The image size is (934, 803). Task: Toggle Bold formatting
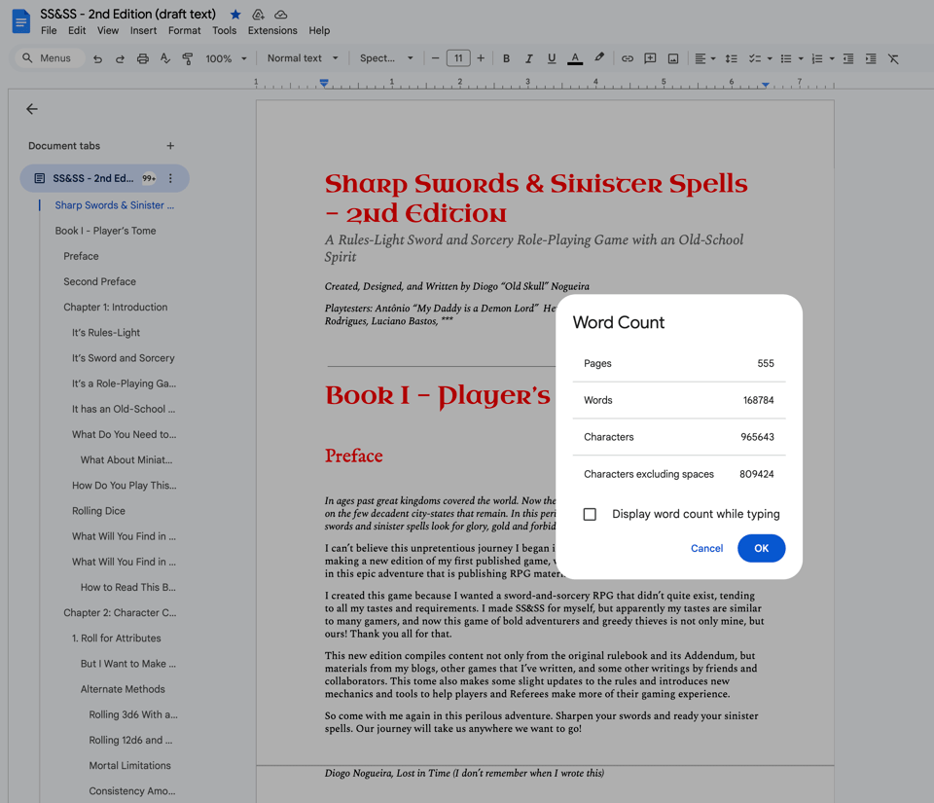(x=506, y=58)
